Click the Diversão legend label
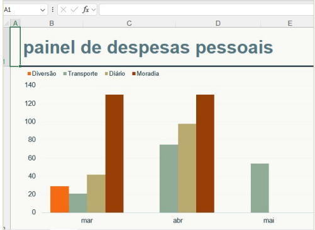The width and height of the screenshot is (315, 230). pyautogui.click(x=44, y=73)
